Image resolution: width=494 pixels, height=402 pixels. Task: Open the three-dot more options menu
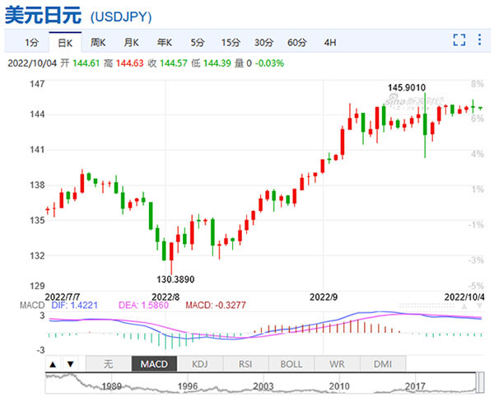[479, 40]
